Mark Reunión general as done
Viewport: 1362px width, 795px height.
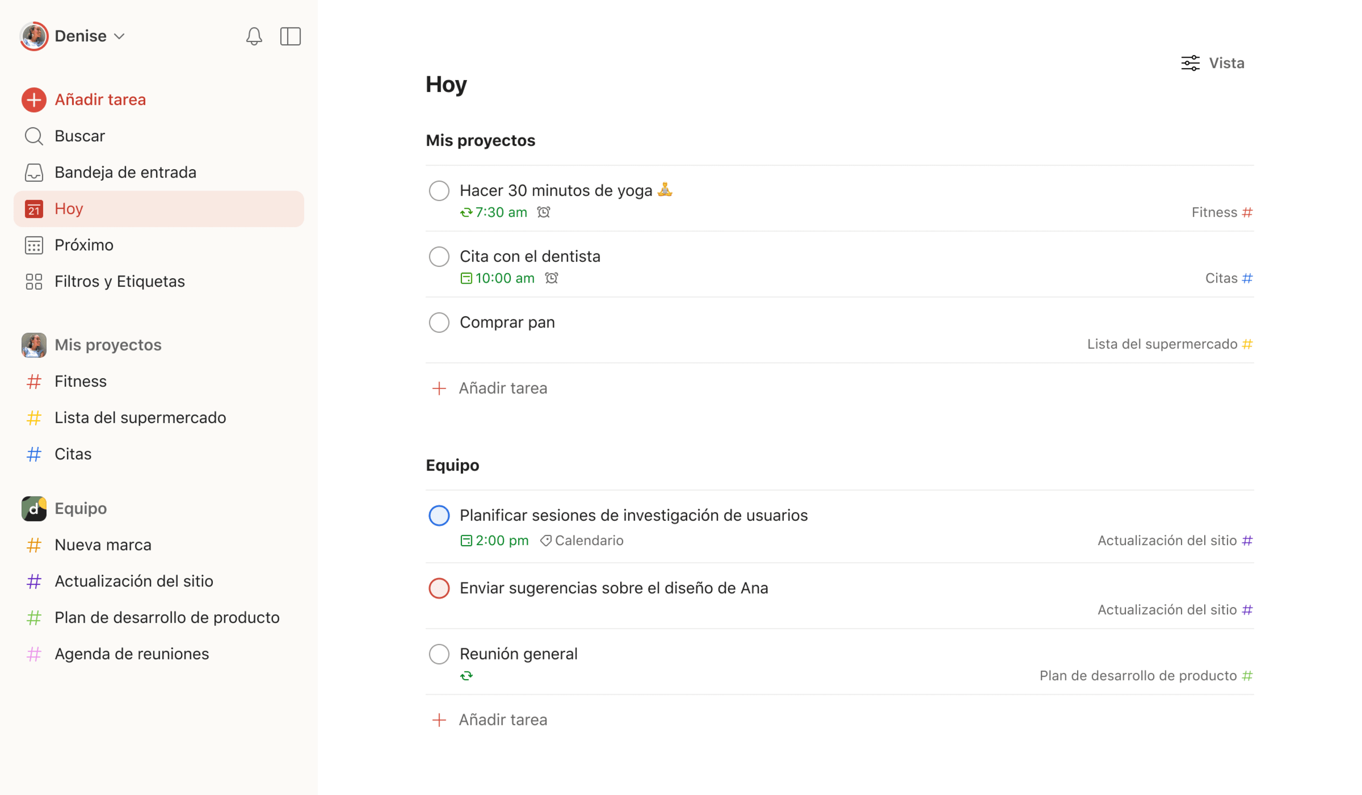pos(439,654)
